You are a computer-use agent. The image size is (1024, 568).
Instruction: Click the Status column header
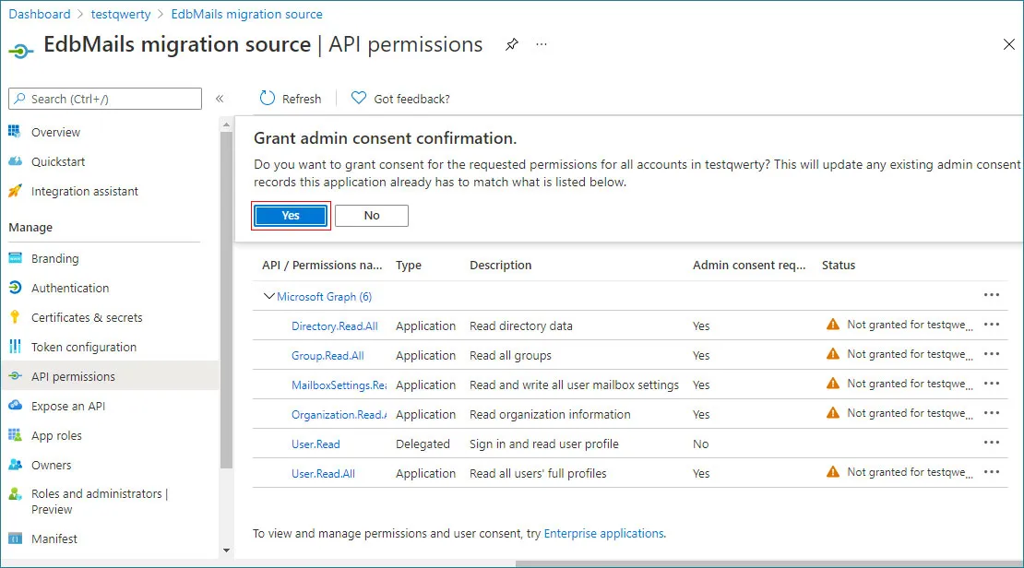tap(839, 265)
